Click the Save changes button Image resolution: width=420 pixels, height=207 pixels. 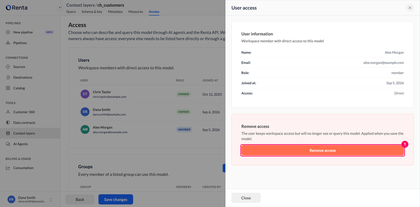tap(116, 200)
